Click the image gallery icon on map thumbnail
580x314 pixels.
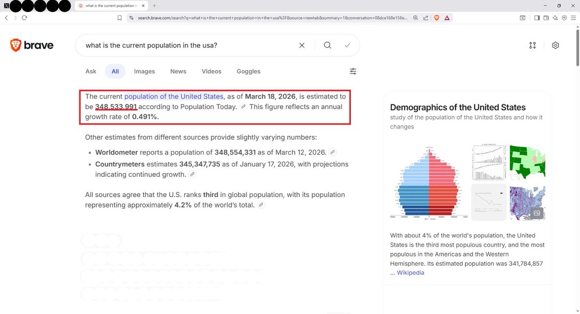pyautogui.click(x=536, y=213)
